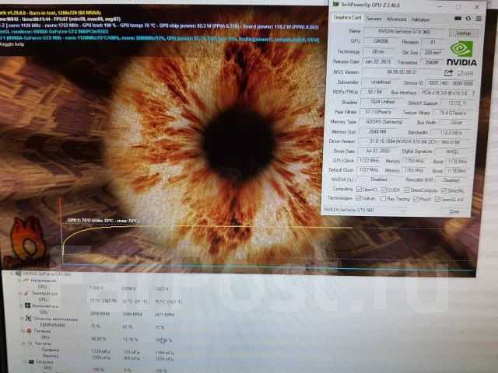Click the GPU-Z refresh icon
The width and height of the screenshot is (498, 373).
[468, 19]
